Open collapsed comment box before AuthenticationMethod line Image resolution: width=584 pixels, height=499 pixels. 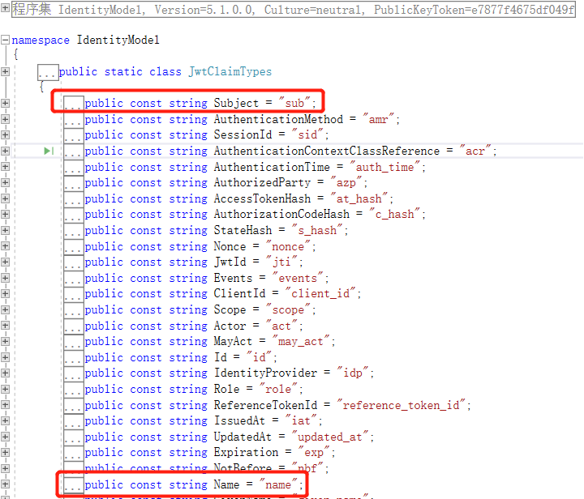click(73, 120)
